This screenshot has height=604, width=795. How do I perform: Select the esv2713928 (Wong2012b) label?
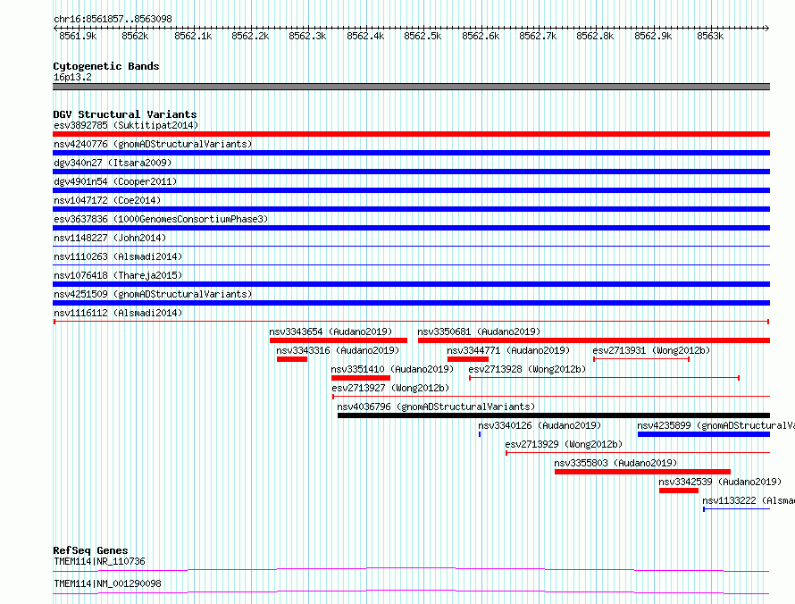pyautogui.click(x=527, y=369)
